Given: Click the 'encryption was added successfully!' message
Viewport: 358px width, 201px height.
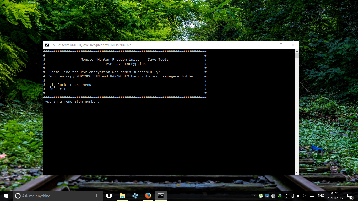Looking at the screenshot, I should point(125,72).
